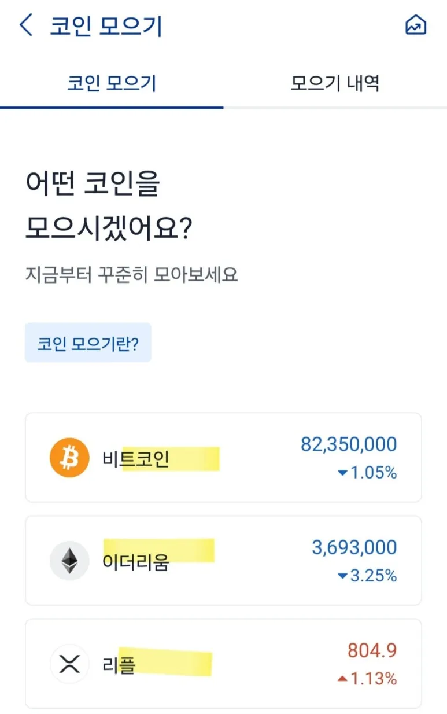Tap Bitcoin's down arrow 1.05% change
The height and width of the screenshot is (714, 447).
(x=367, y=473)
